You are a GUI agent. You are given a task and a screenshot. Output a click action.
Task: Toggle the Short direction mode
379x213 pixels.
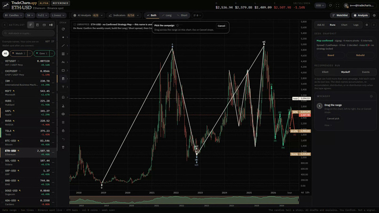coord(182,15)
